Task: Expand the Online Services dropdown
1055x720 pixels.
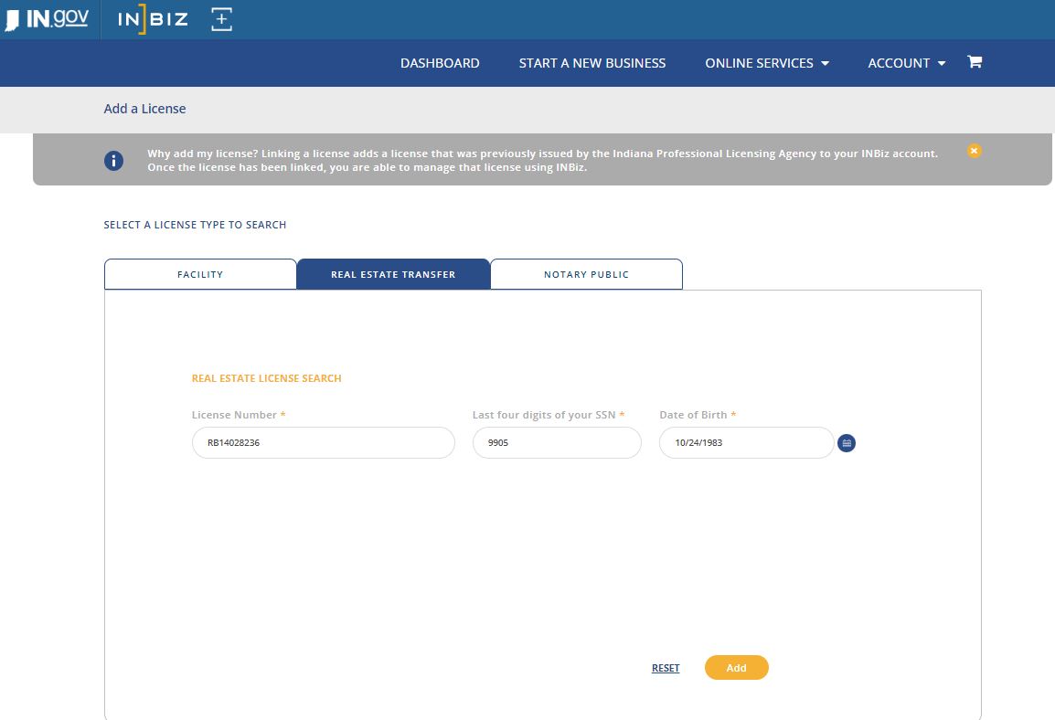Action: (766, 63)
